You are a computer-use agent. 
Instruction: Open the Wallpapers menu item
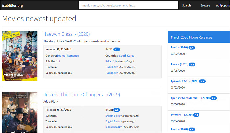[x=222, y=6]
